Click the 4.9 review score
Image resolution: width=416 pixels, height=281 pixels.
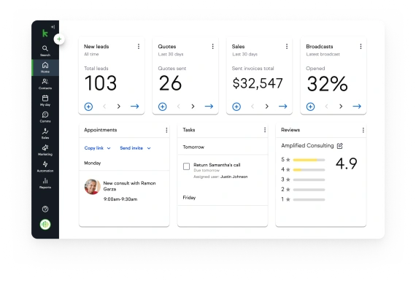point(347,163)
